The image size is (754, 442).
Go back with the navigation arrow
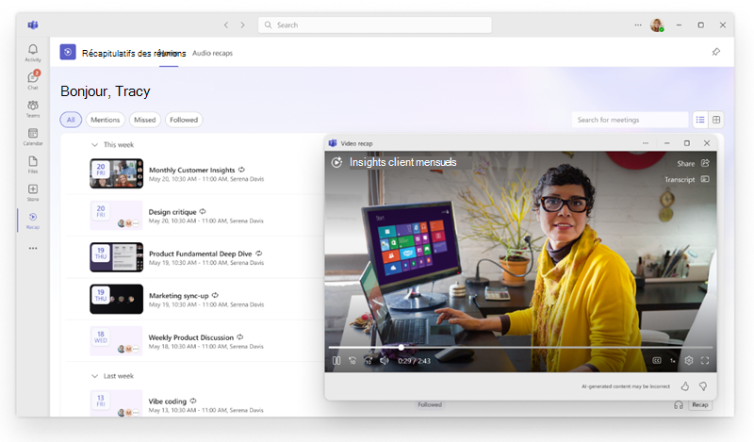(226, 25)
